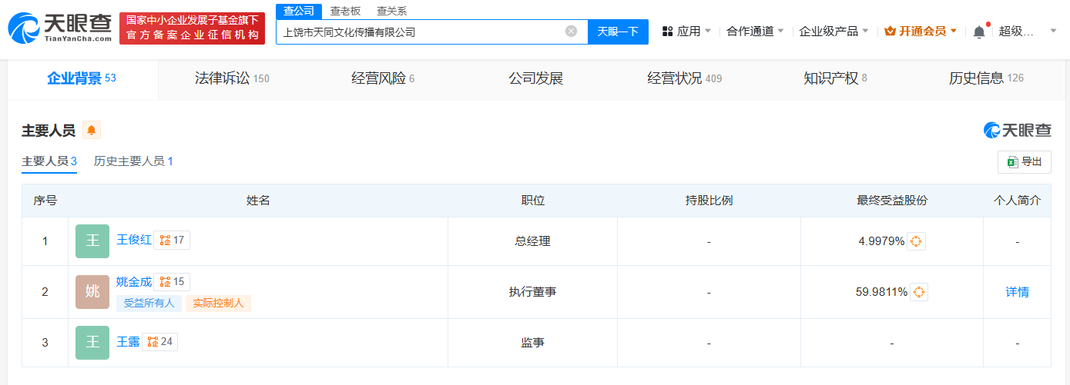Image resolution: width=1070 pixels, height=385 pixels.
Task: Click 姚金成's avatar thumbnail
Action: click(x=92, y=292)
